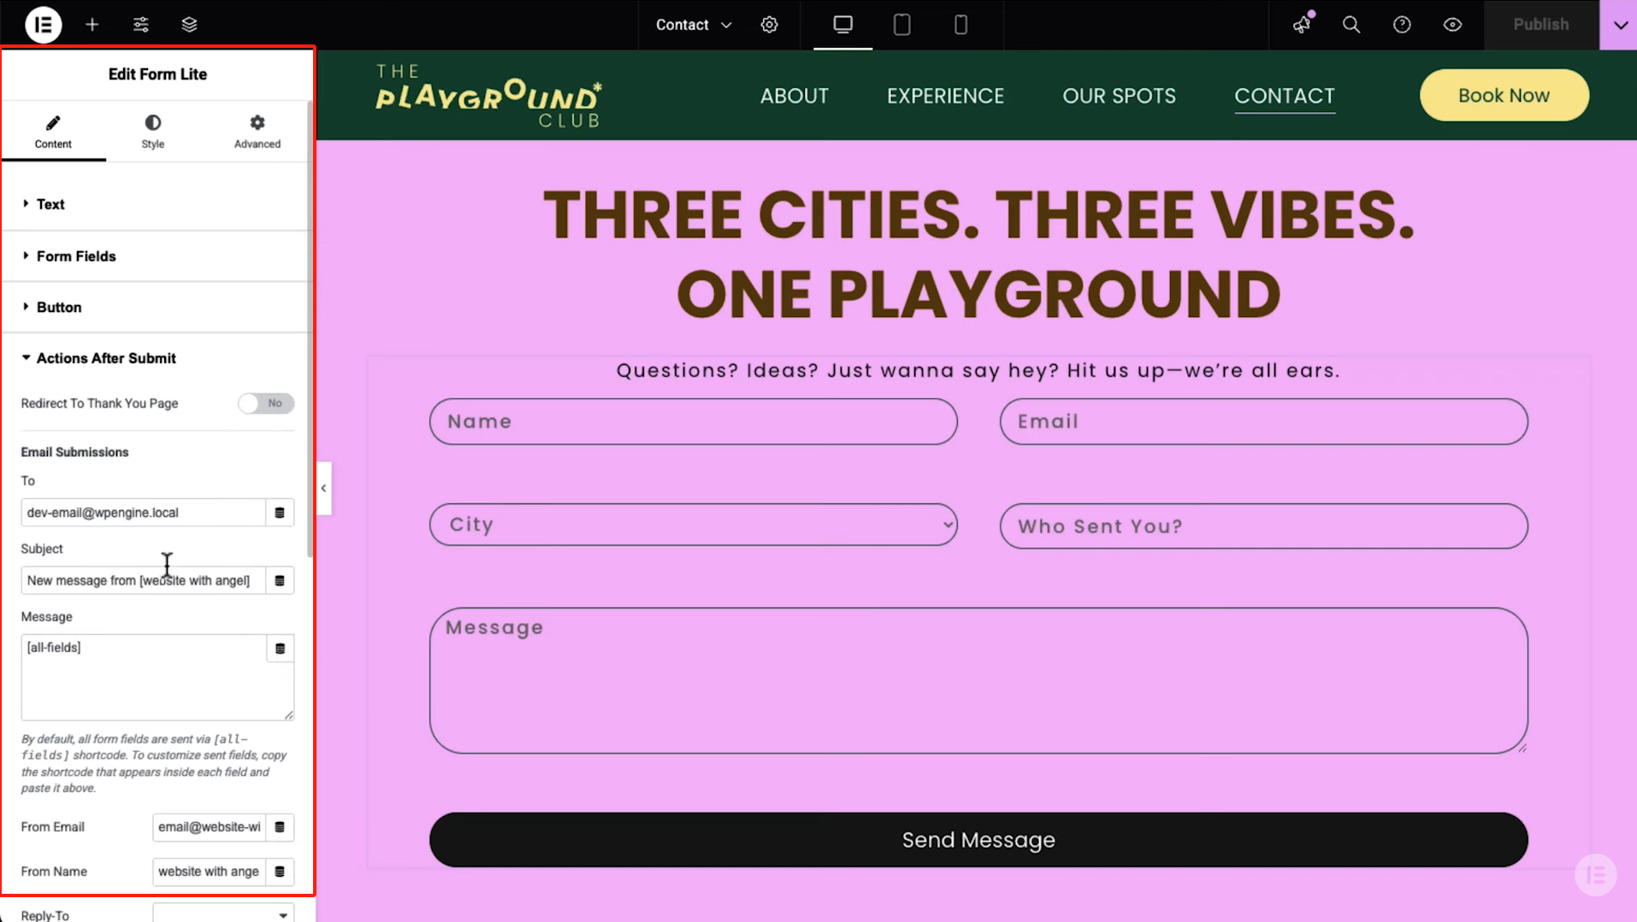Switch to tablet responsive view
The height and width of the screenshot is (922, 1637).
point(901,25)
